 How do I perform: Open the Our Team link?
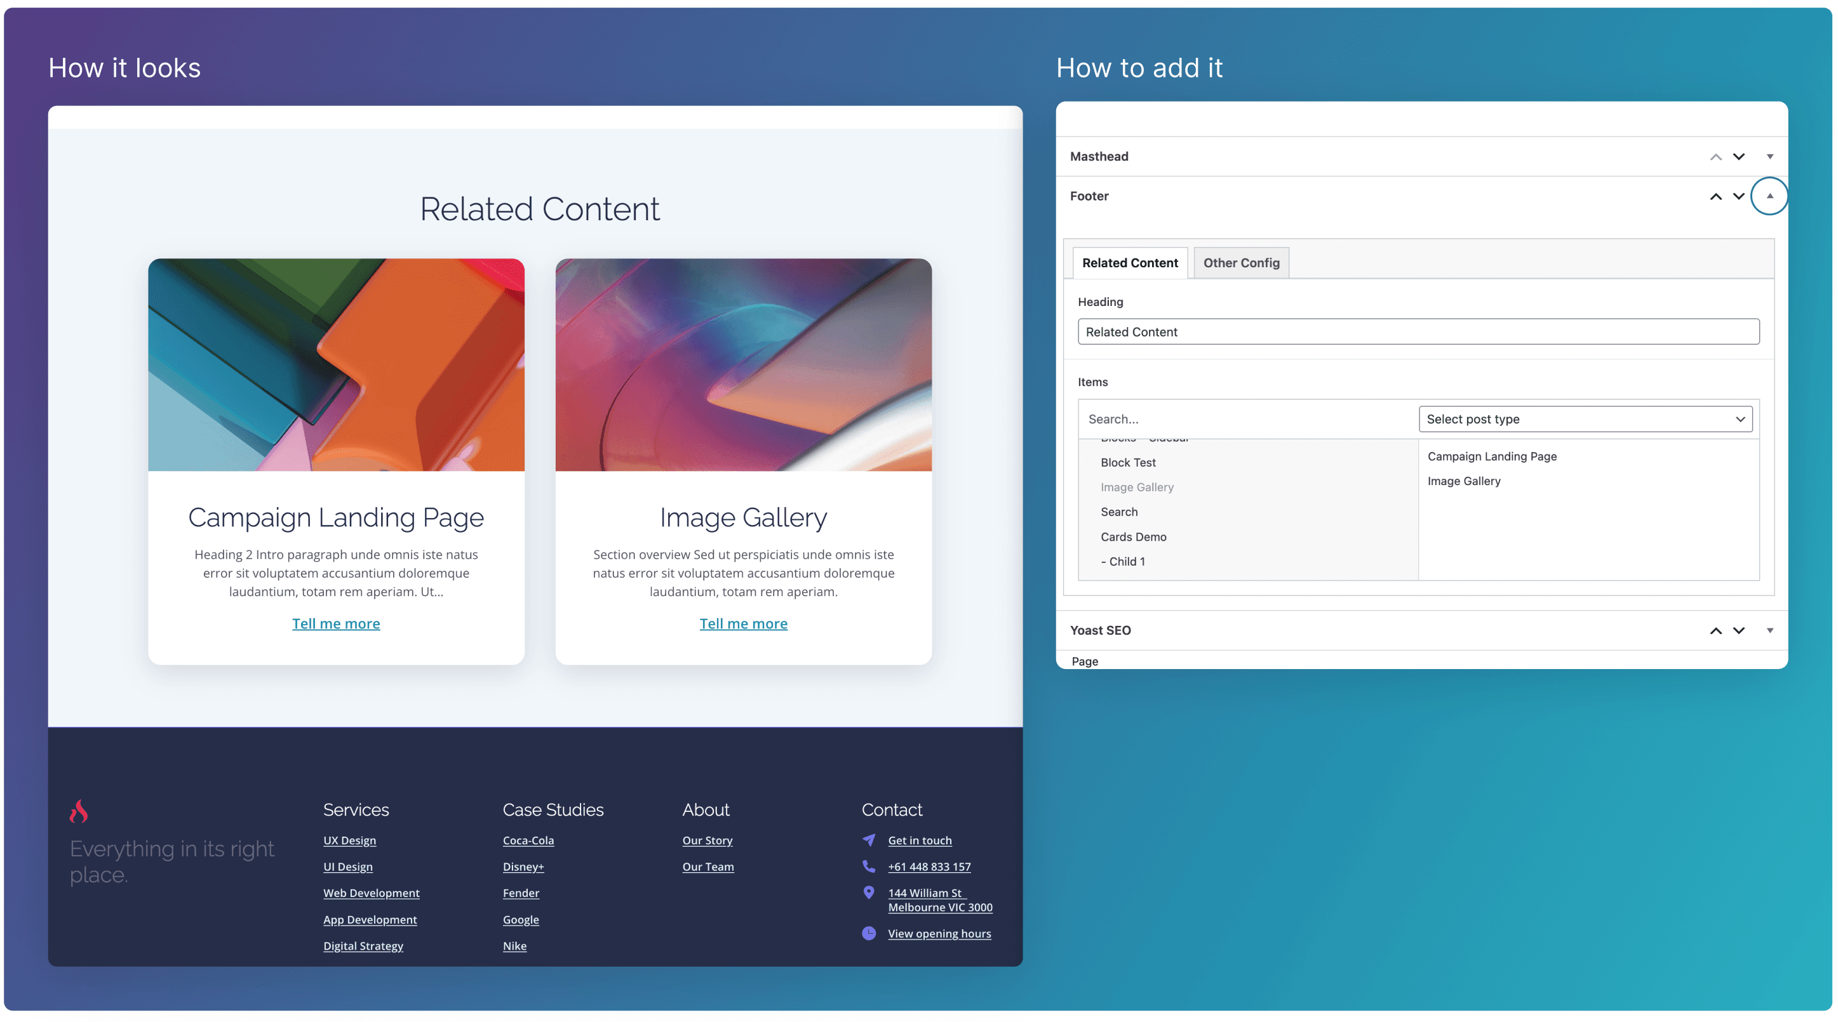[x=708, y=867]
